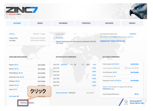This screenshot has width=153, height=111.
Task: Switch to the AFFILIATES tab
Action: [109, 23]
